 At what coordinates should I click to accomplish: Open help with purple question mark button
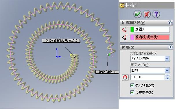(156, 14)
